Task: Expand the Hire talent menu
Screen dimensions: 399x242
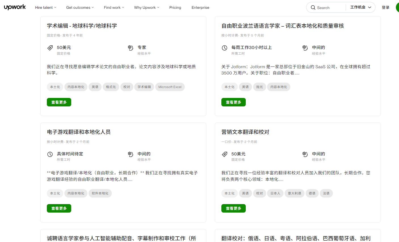Action: pyautogui.click(x=46, y=8)
